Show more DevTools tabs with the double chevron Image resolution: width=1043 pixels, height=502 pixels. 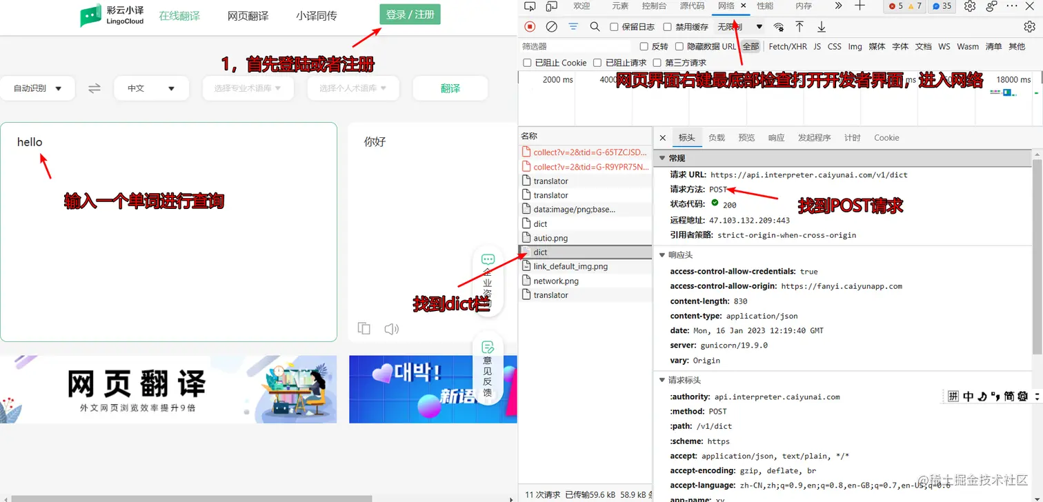[838, 6]
